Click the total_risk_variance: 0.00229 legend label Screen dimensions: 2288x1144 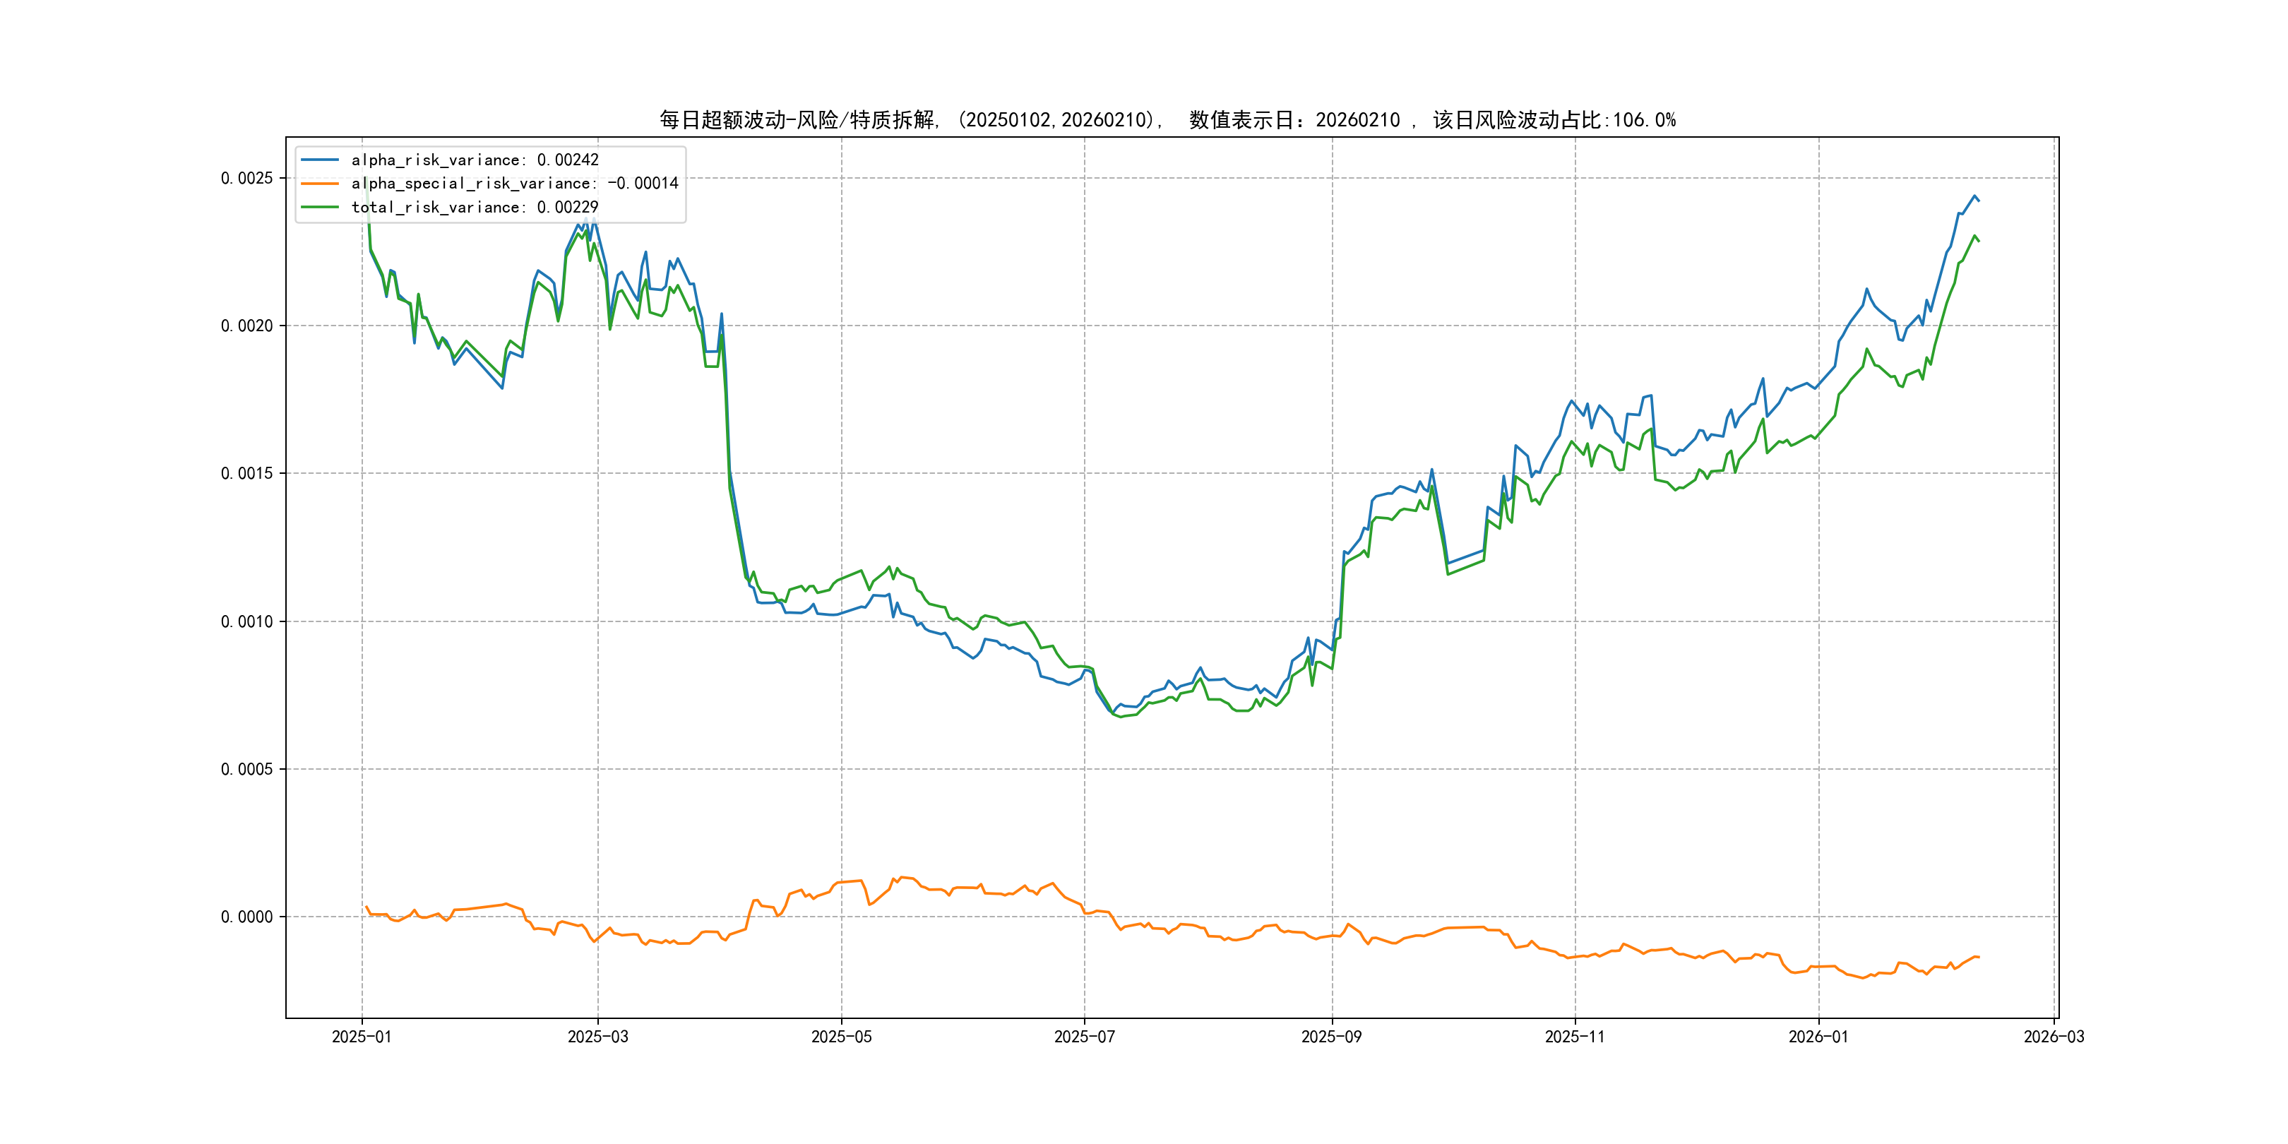475,207
